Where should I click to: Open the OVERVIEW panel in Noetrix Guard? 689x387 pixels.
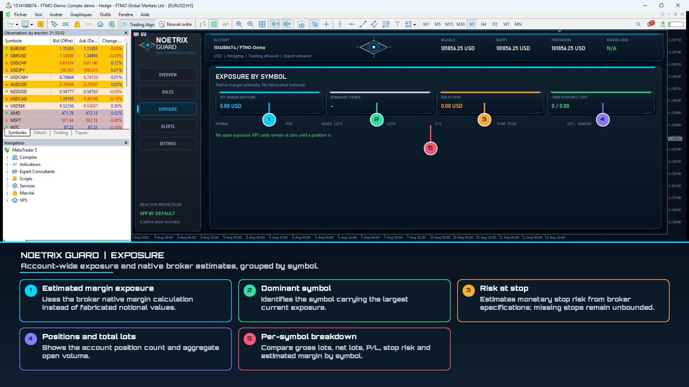tap(168, 75)
